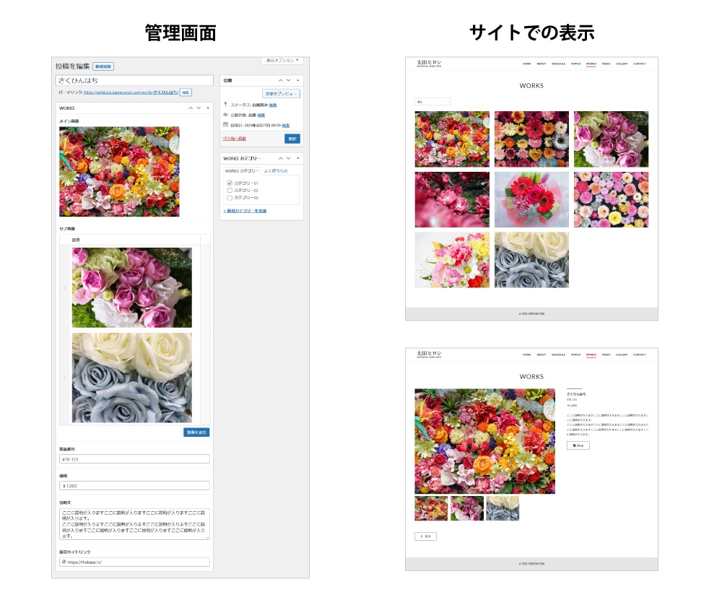The height and width of the screenshot is (592, 722).
Task: Move the WORKS meta box up
Action: point(191,108)
